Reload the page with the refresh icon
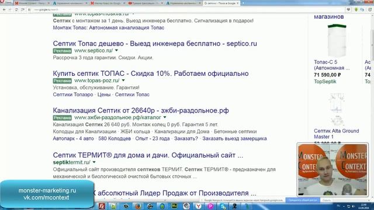 coord(16,10)
